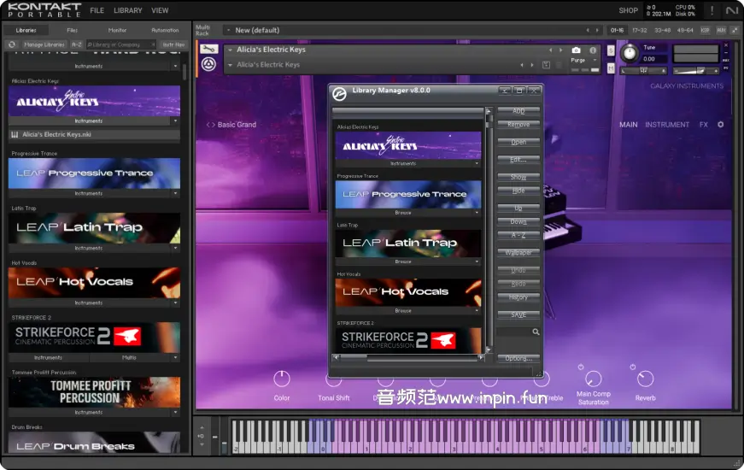Expand STRIKEFORCE 2 dropdown arrow in sidebar

point(176,357)
